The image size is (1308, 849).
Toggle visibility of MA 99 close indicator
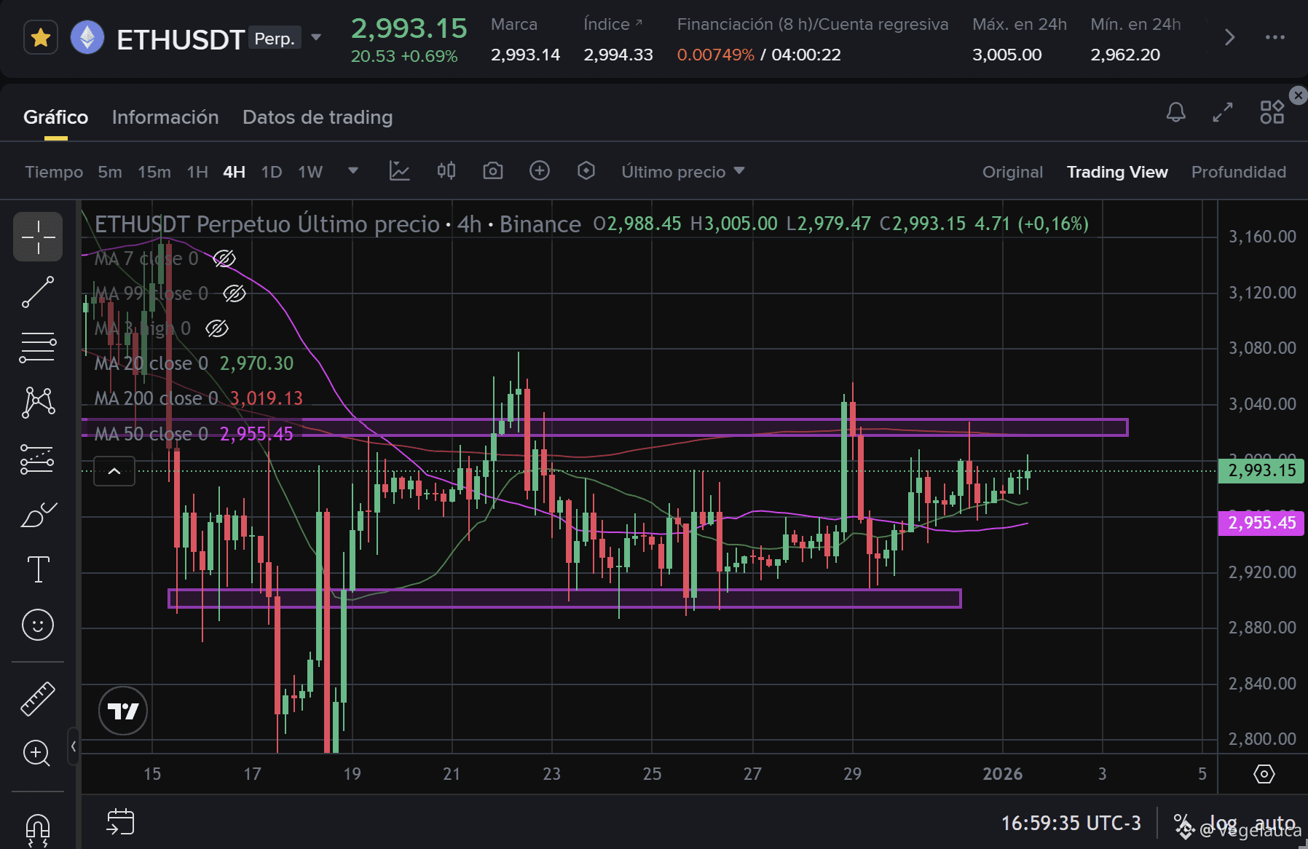pos(234,293)
